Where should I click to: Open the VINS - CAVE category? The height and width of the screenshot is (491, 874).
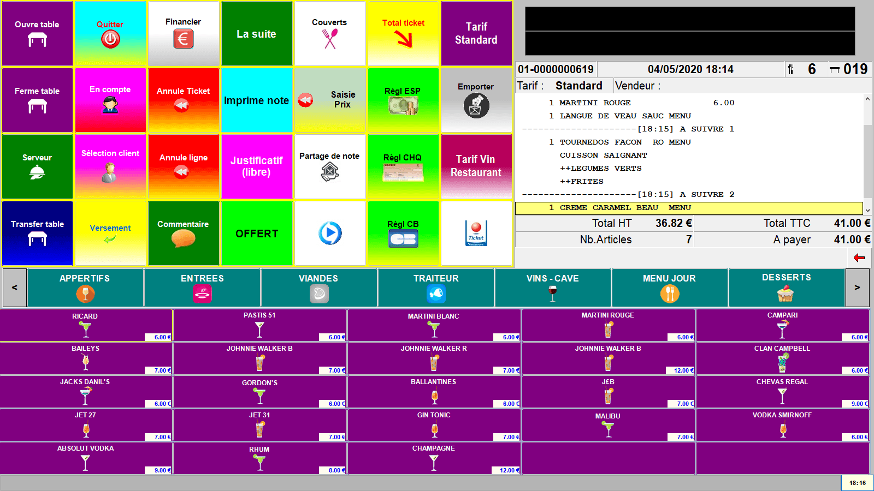tap(553, 288)
